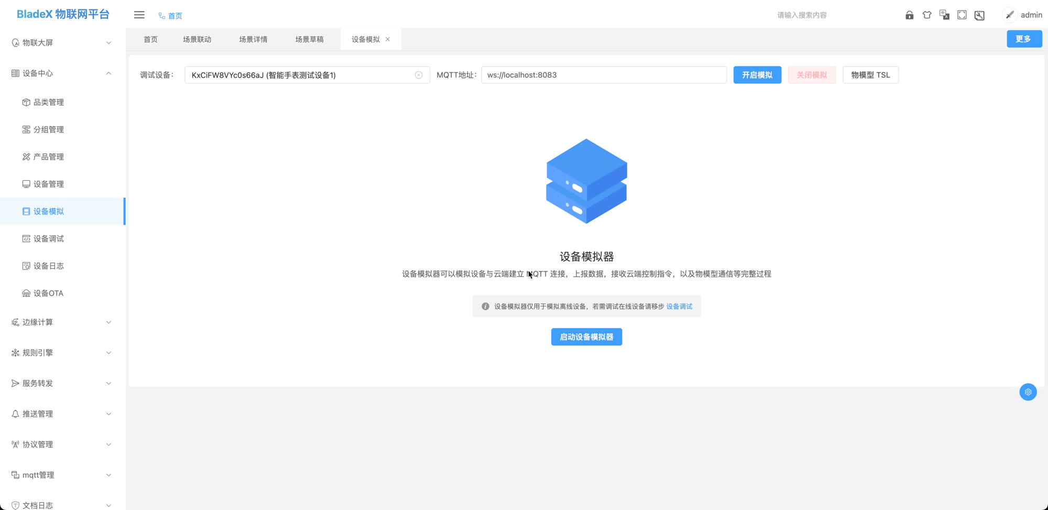
Task: Open the theme customization shirt icon
Action: click(x=927, y=15)
